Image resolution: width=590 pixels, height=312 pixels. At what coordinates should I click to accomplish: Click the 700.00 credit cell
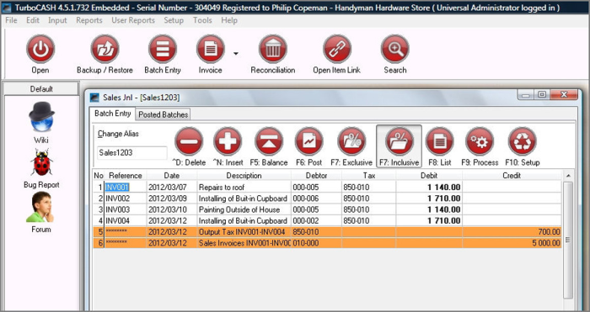point(512,232)
